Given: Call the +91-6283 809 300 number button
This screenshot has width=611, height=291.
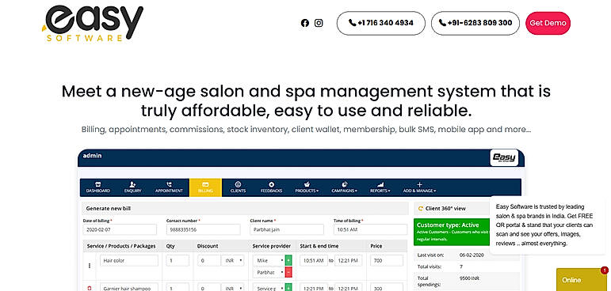Looking at the screenshot, I should pos(475,24).
